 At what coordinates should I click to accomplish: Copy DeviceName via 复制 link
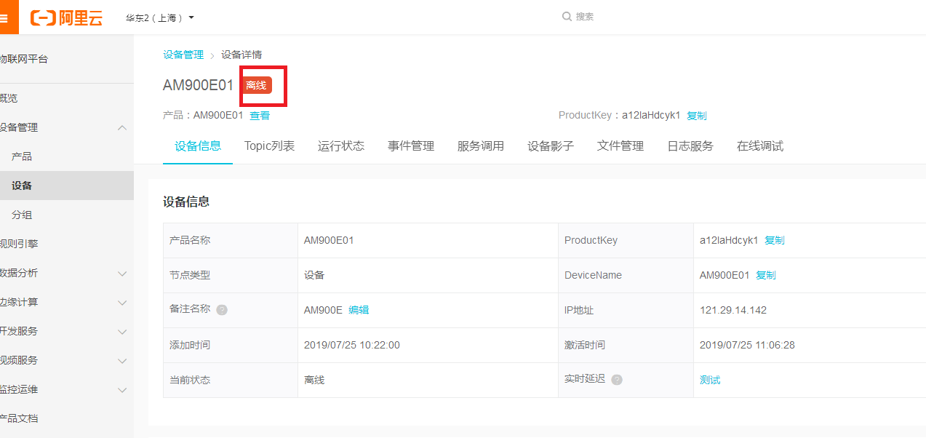(x=766, y=275)
